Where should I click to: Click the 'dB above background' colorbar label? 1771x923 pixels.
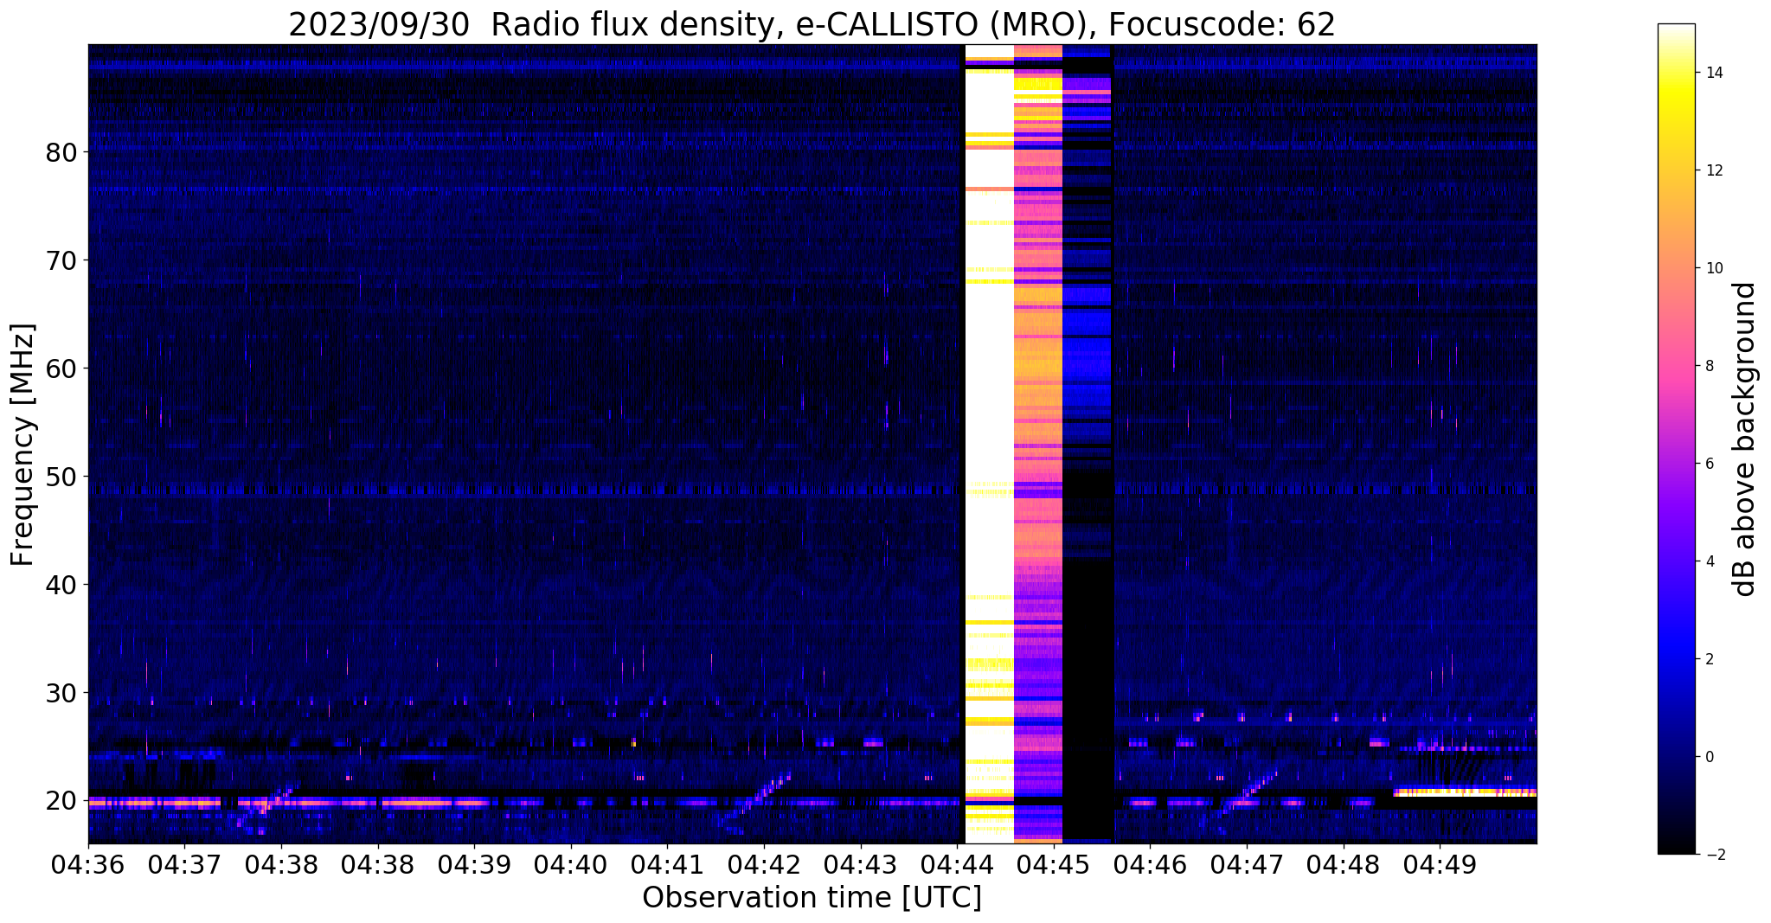(x=1744, y=439)
